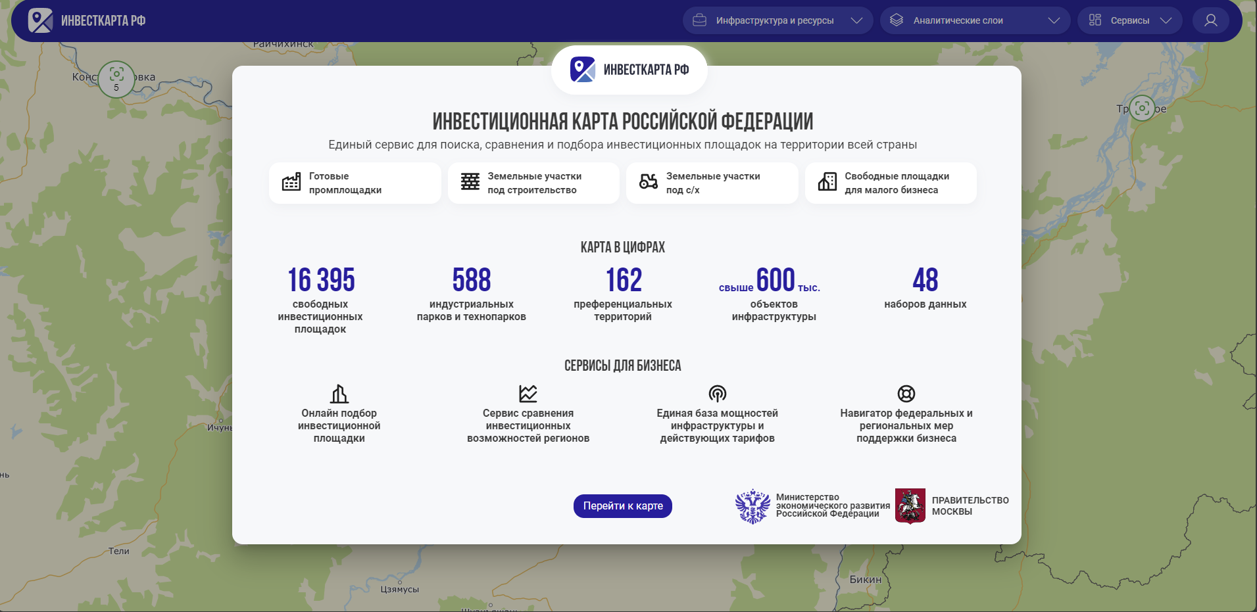
Task: Click the Moscow Government coat of arms
Action: pos(910,506)
